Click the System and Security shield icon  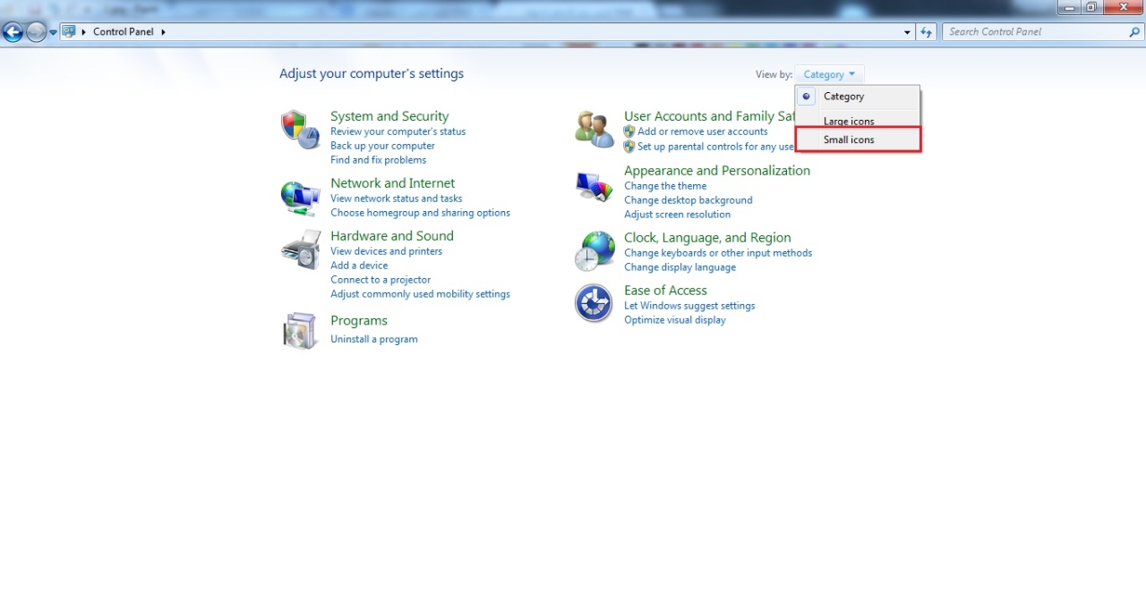tap(300, 130)
